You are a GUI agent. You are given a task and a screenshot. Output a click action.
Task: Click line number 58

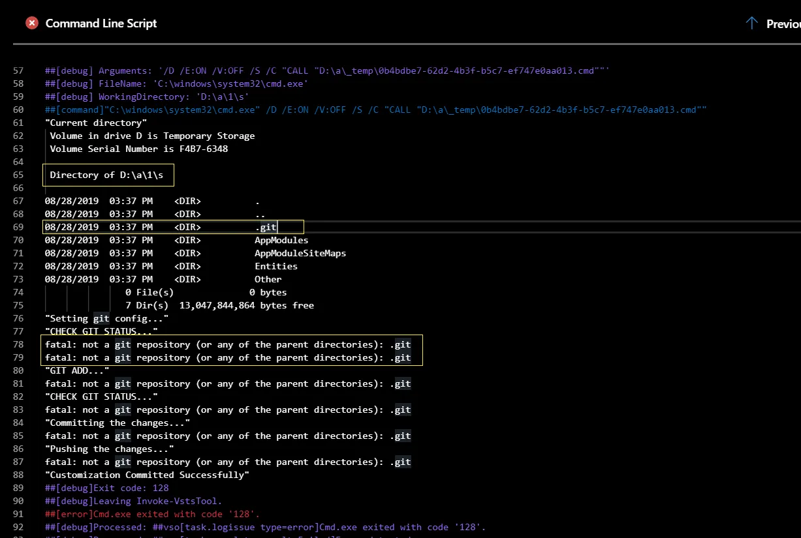click(x=18, y=83)
